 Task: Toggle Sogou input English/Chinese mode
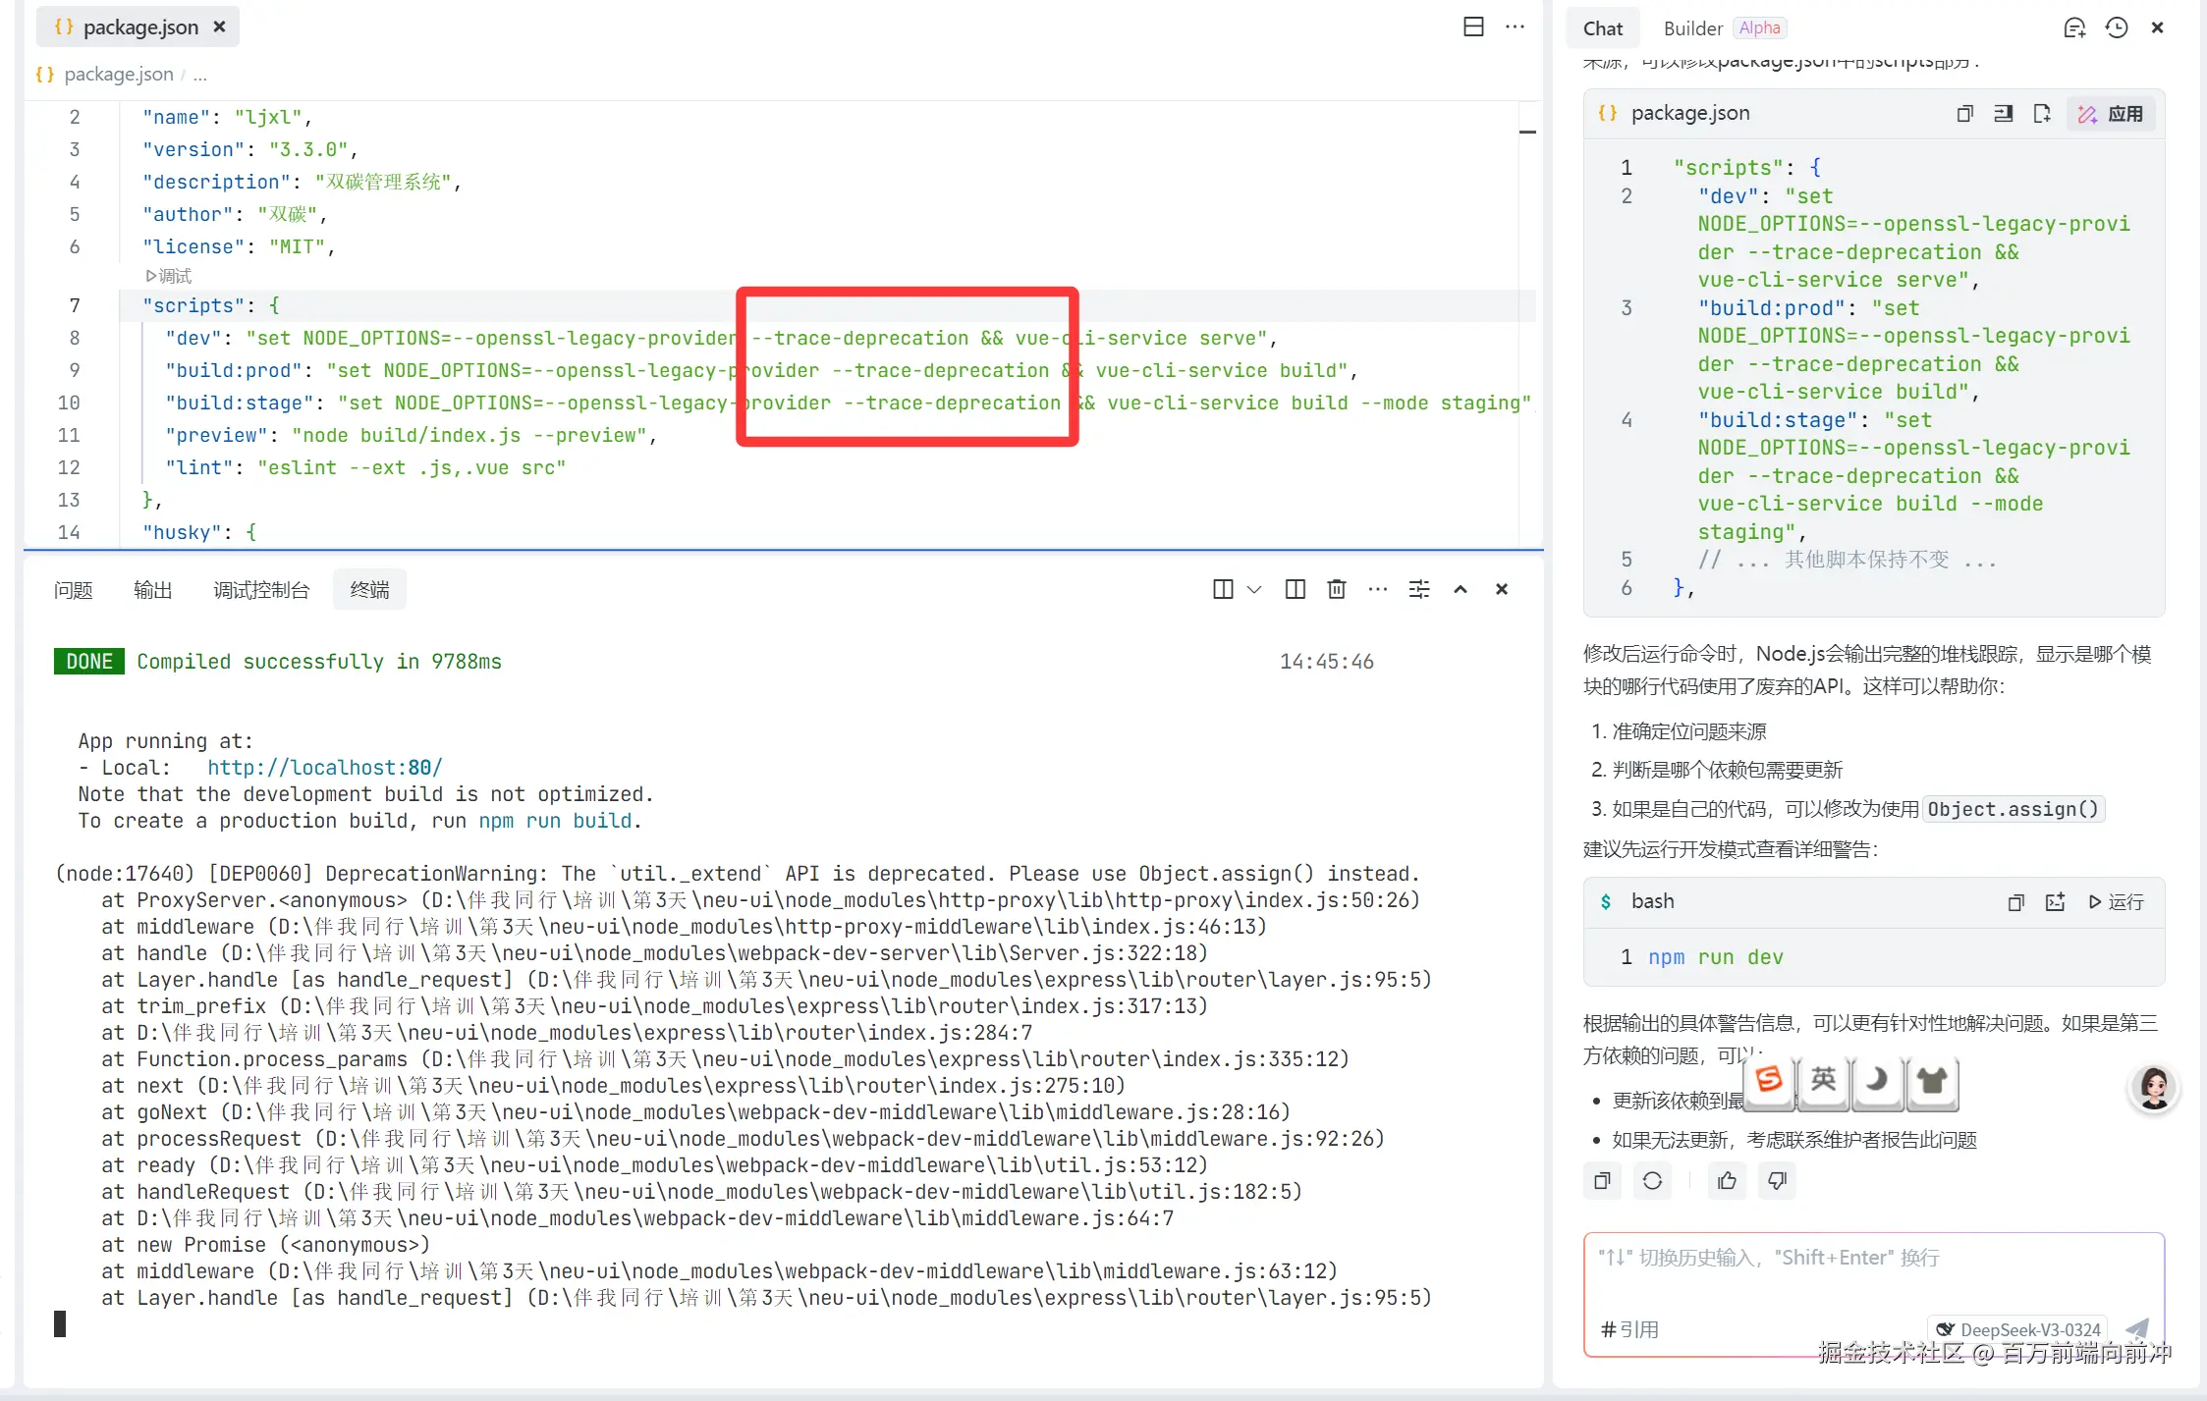pyautogui.click(x=1823, y=1080)
